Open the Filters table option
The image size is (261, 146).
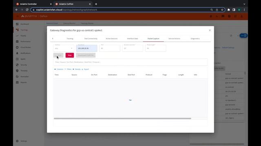coord(68,69)
